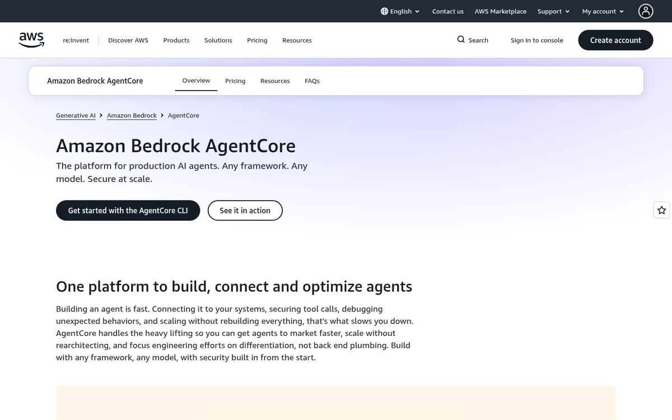Open the Discover AWS menu
The image size is (672, 420).
[128, 40]
